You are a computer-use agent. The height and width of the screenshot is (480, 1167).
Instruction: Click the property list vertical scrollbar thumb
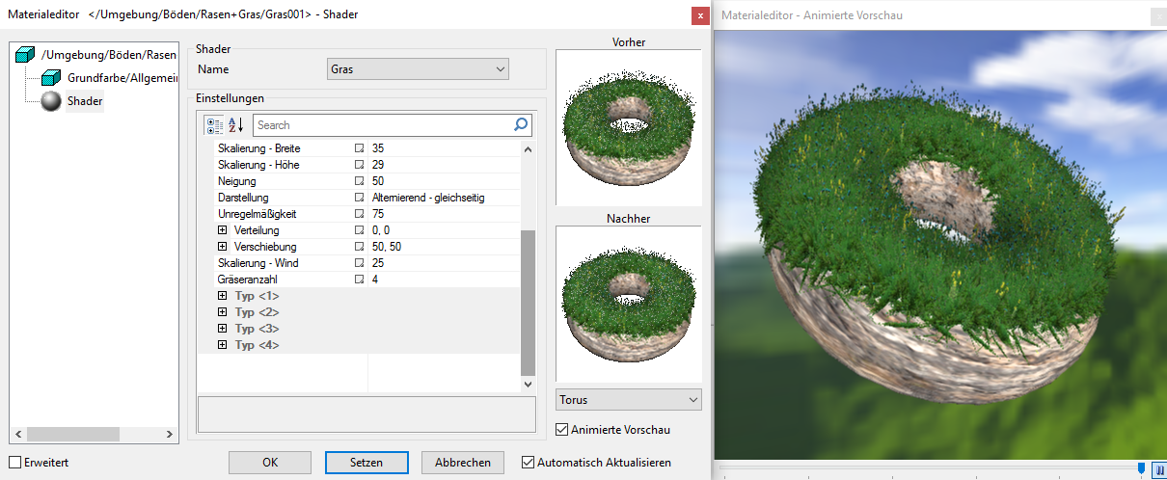(x=528, y=303)
